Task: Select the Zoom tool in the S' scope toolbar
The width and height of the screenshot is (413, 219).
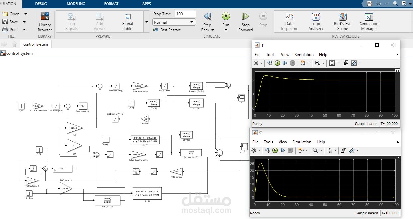Action: 315,150
